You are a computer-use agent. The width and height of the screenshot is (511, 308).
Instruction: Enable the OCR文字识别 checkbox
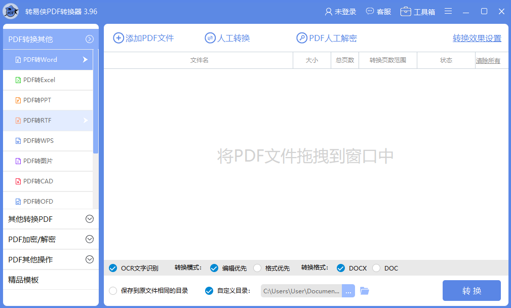113,268
